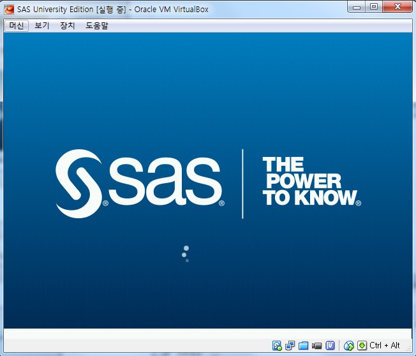Click the Ctrl + Alt host key text

(385, 345)
